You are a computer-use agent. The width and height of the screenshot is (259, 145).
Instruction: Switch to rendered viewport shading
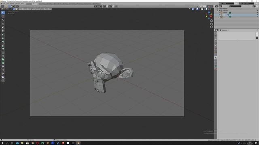click(210, 9)
